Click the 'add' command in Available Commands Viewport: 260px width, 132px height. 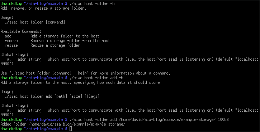pyautogui.click(x=8, y=36)
